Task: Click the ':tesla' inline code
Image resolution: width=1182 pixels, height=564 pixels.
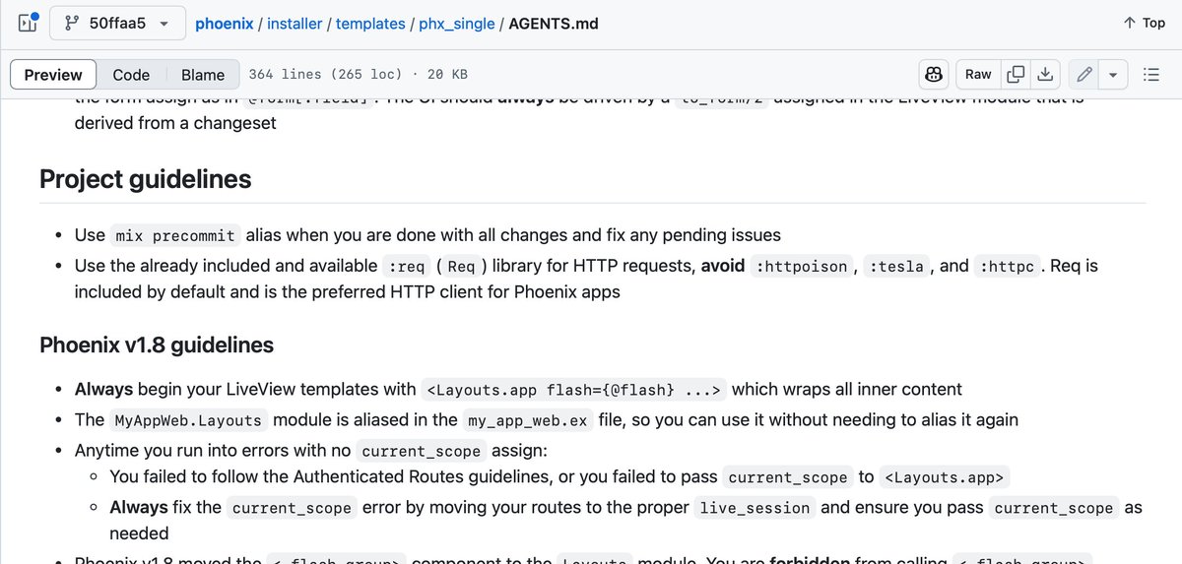Action: [897, 266]
